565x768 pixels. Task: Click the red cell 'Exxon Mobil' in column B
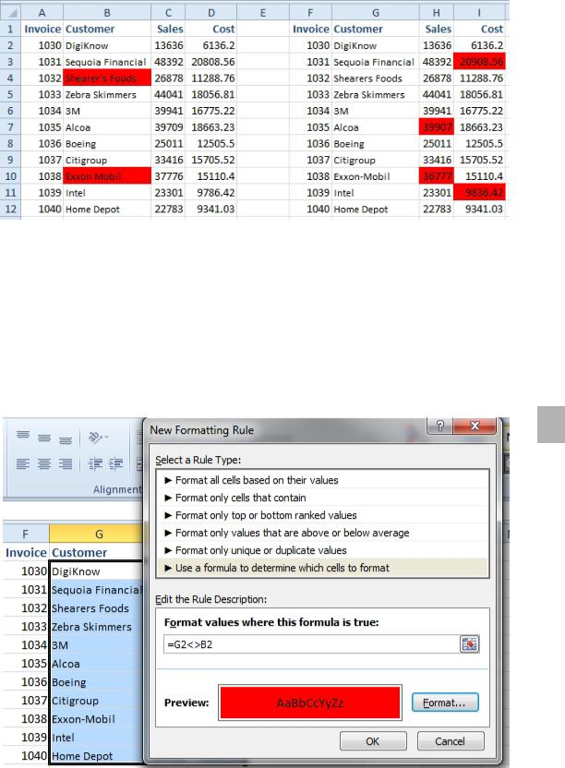point(107,176)
